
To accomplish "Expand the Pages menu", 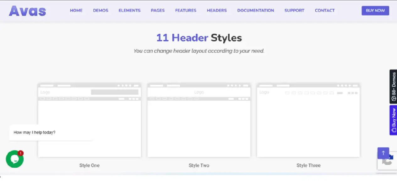I will click(x=158, y=10).
